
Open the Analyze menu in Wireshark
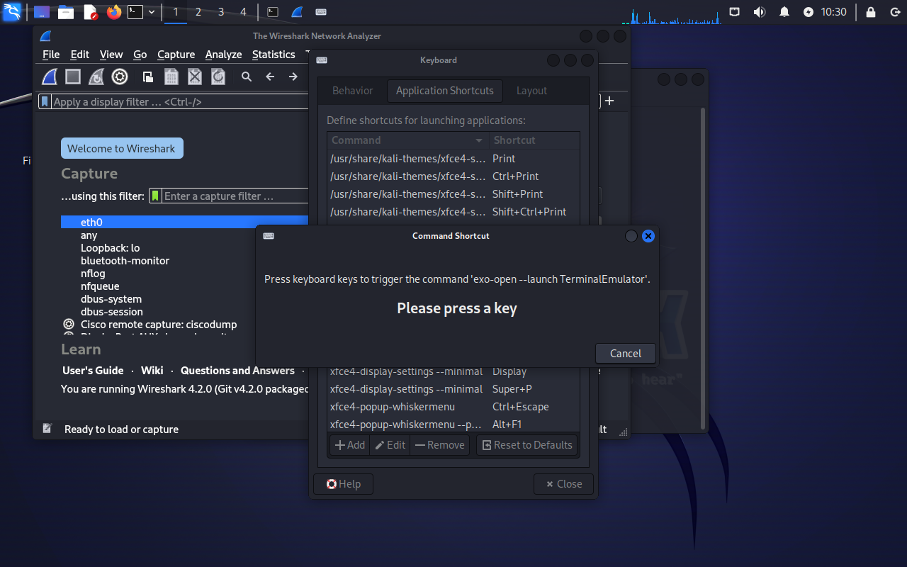(224, 55)
